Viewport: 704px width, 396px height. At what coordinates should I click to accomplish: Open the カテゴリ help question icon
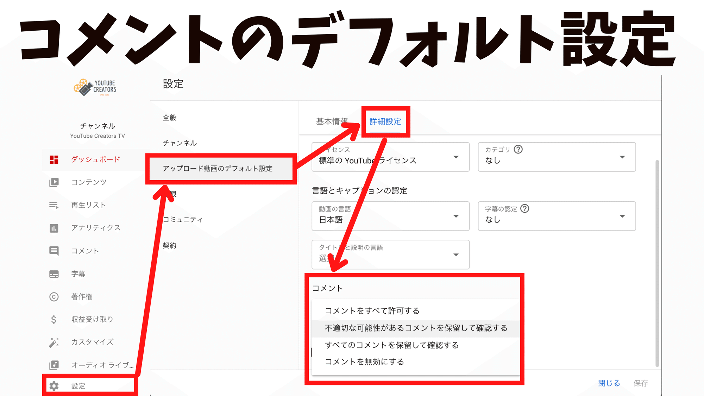(518, 149)
